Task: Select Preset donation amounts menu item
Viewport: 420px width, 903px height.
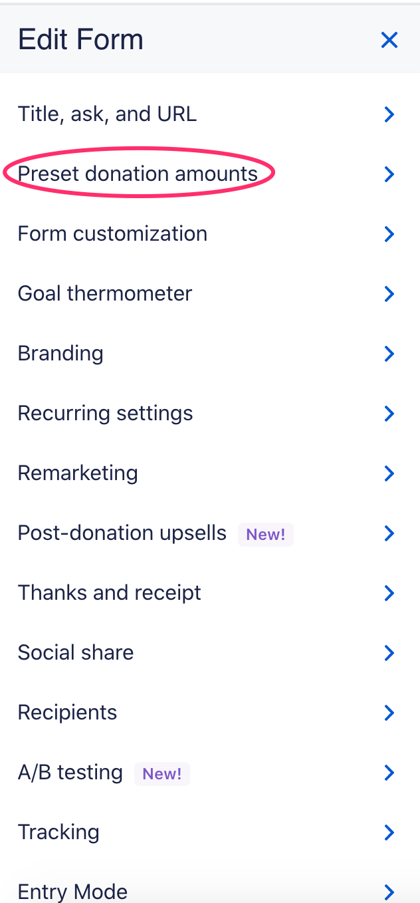Action: point(138,174)
